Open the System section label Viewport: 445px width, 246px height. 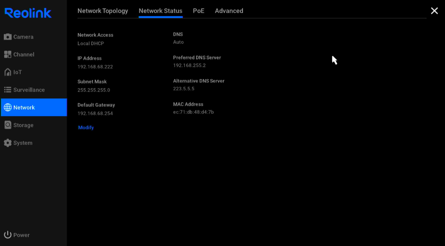pyautogui.click(x=23, y=143)
